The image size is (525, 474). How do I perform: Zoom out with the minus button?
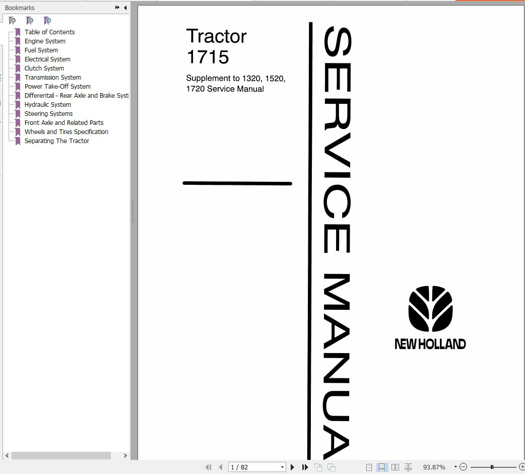pos(463,466)
